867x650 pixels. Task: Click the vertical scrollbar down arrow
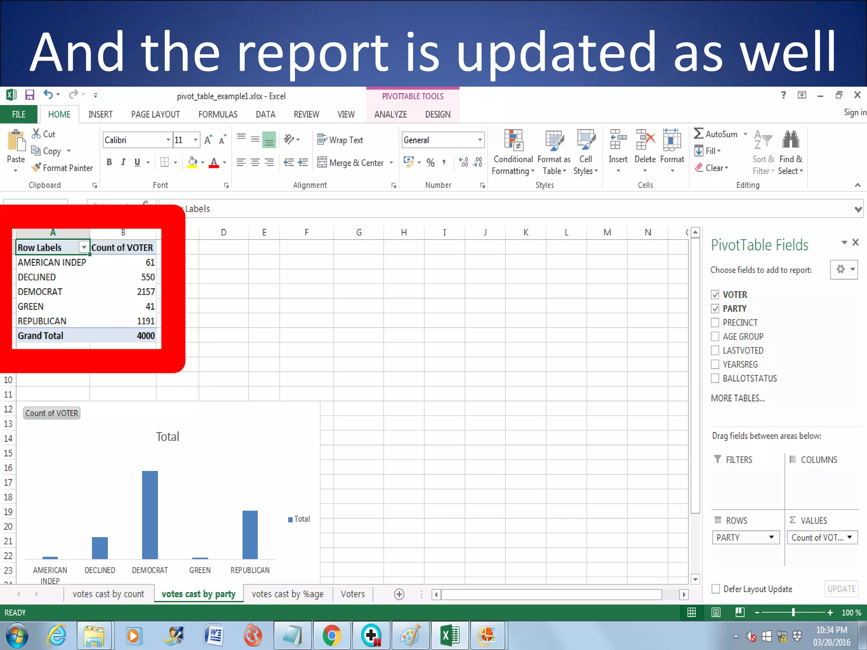tap(695, 579)
